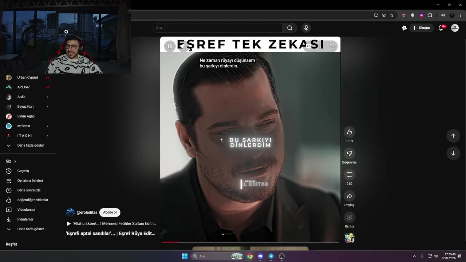Viewport: 466px width, 262px height.
Task: Open the Windows Start menu
Action: point(185,256)
